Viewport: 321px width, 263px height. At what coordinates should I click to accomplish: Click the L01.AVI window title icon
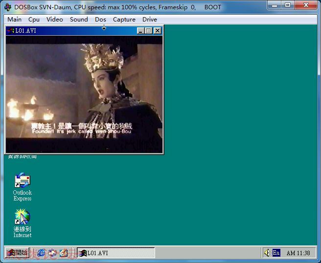click(x=10, y=31)
